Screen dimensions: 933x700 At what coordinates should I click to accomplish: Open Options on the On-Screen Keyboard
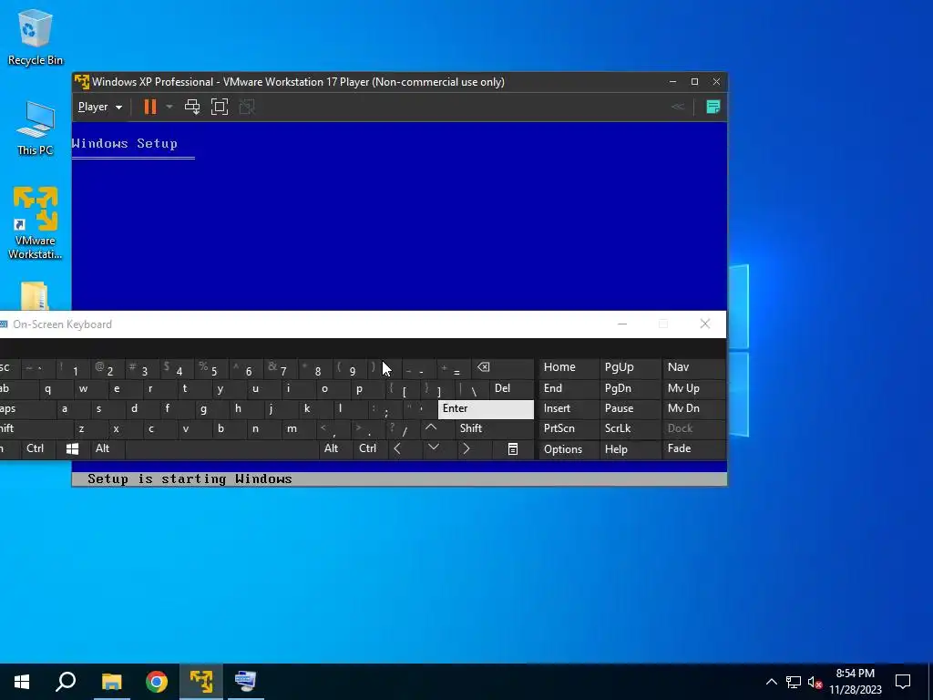coord(569,449)
